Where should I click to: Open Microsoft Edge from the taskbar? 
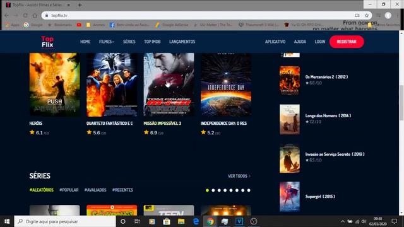[196, 221]
